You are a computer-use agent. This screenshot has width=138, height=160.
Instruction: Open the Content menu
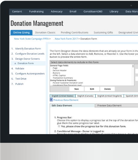click(17, 11)
